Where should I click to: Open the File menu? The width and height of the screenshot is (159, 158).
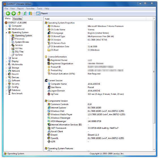click(x=6, y=8)
